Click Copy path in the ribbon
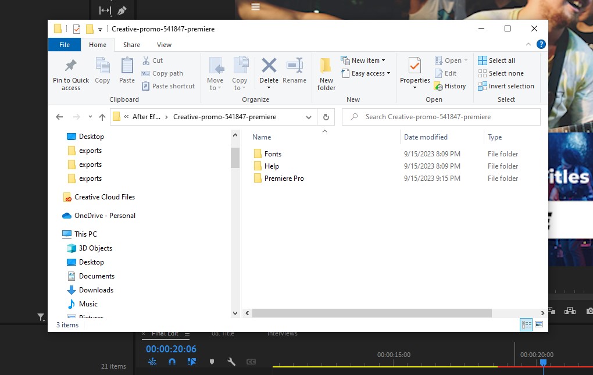 click(x=163, y=73)
